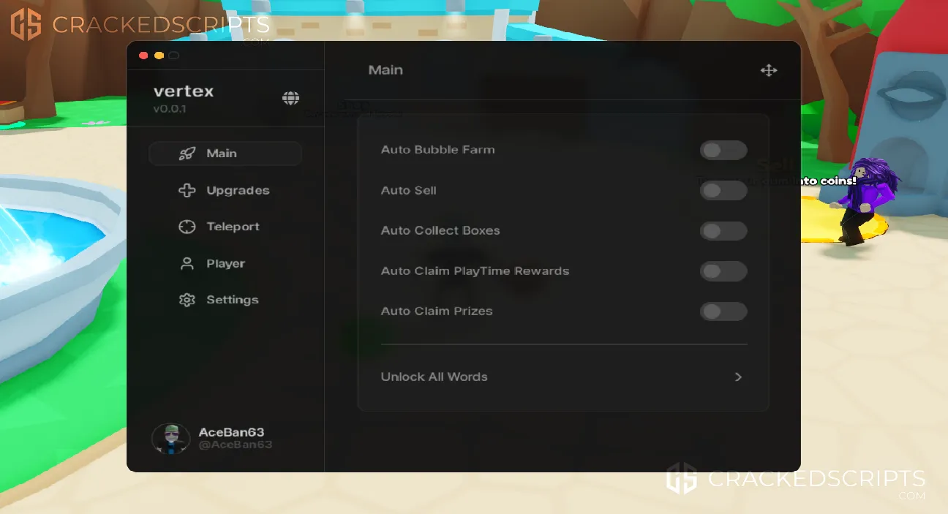Viewport: 948px width, 514px height.
Task: Click the person icon beside Player
Action: (187, 263)
